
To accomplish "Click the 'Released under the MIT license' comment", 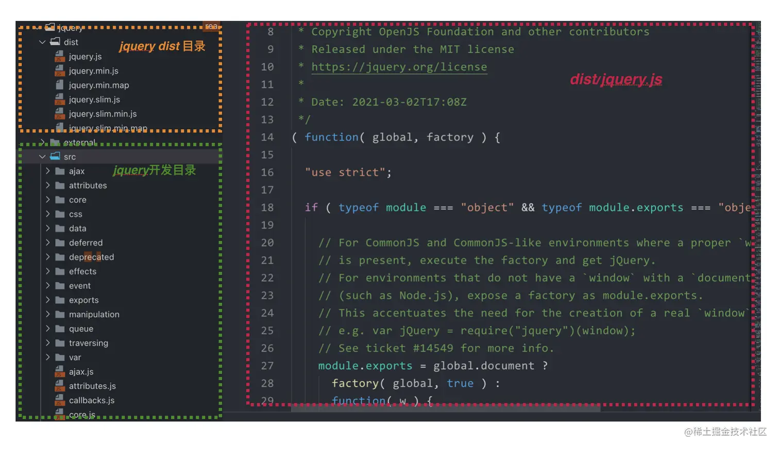I will (x=413, y=49).
